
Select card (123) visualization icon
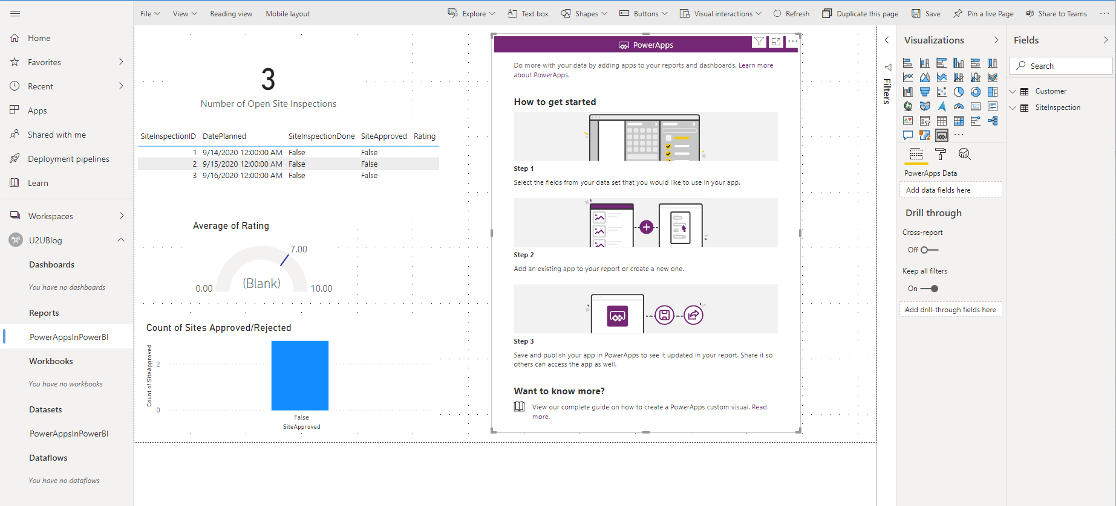(976, 106)
